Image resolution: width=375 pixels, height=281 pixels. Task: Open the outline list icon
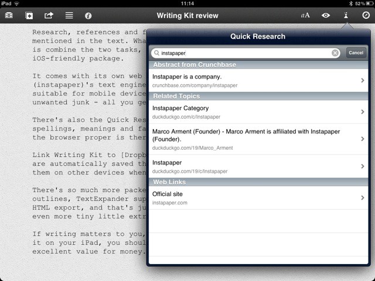[x=69, y=16]
